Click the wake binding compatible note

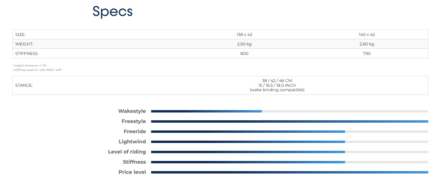click(x=277, y=90)
